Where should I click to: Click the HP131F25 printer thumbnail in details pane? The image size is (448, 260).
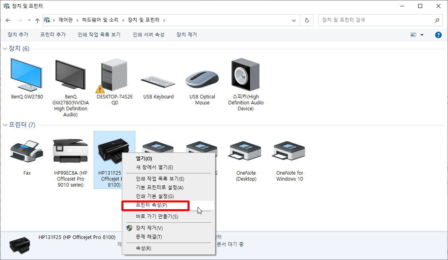pos(20,245)
